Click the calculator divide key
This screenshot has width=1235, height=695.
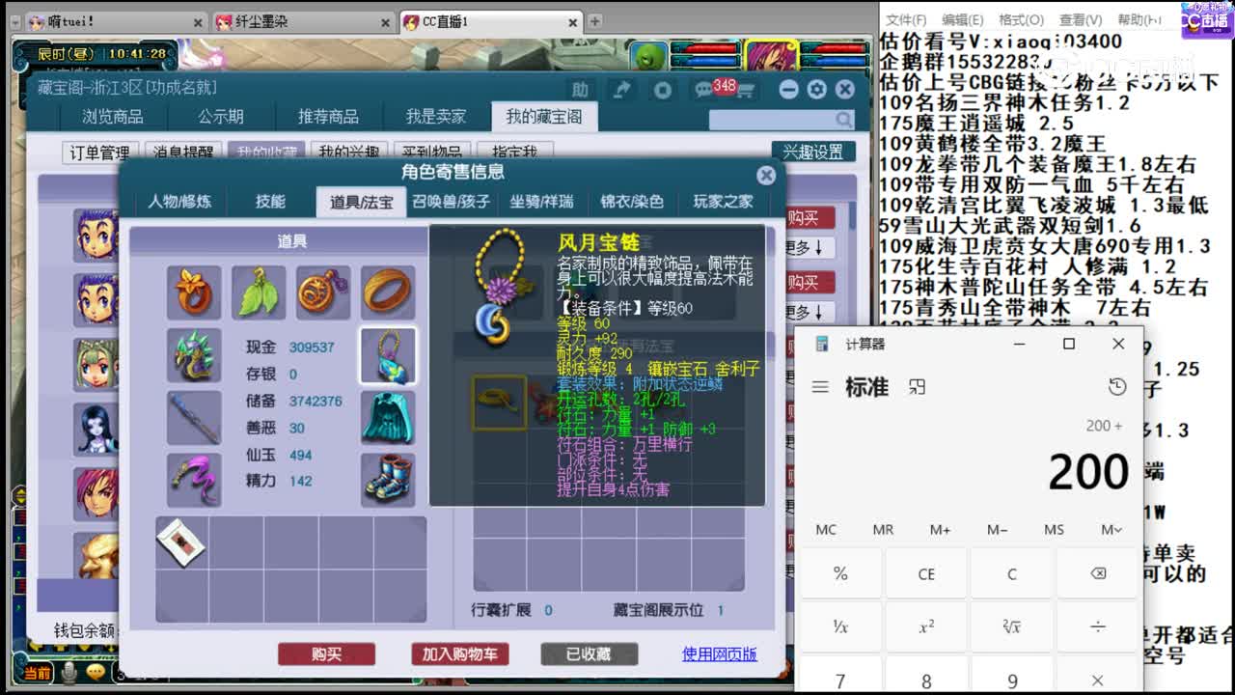[x=1098, y=626]
